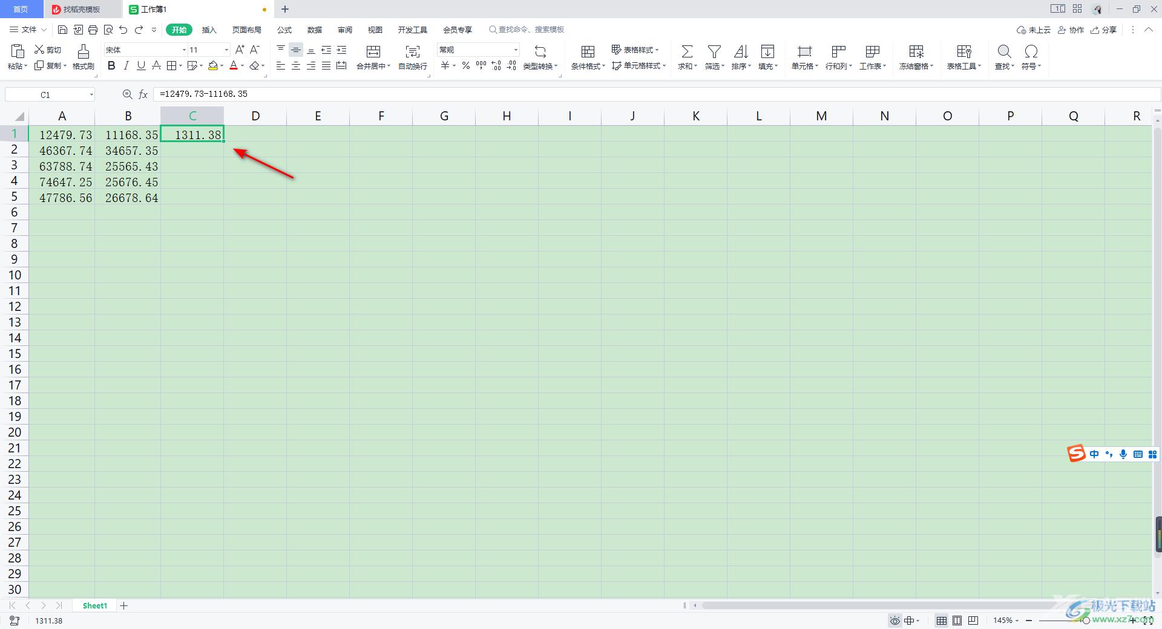Click the Print icon in quick access
This screenshot has height=629, width=1162.
pyautogui.click(x=93, y=30)
